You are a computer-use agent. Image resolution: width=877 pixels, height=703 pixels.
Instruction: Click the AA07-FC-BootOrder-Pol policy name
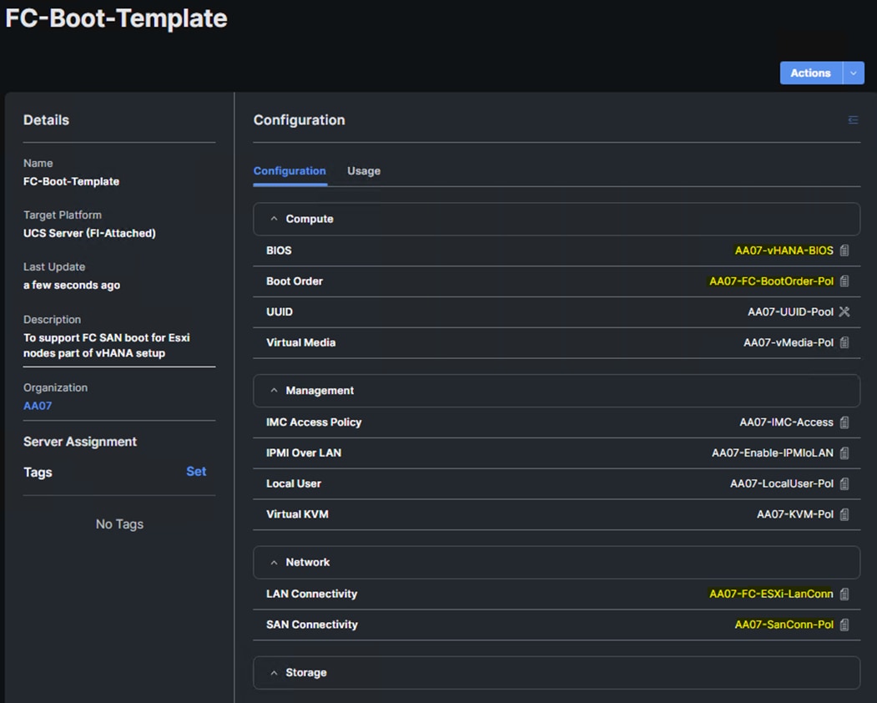coord(771,281)
